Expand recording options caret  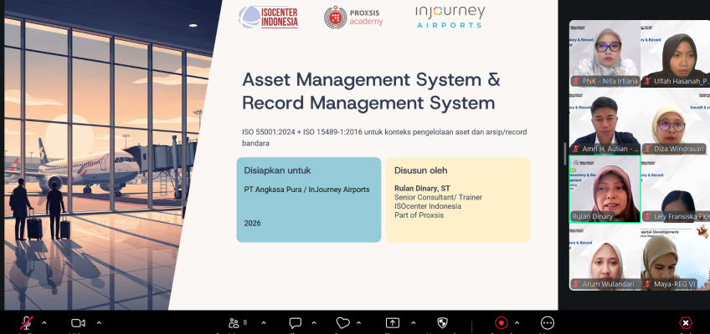click(x=517, y=323)
